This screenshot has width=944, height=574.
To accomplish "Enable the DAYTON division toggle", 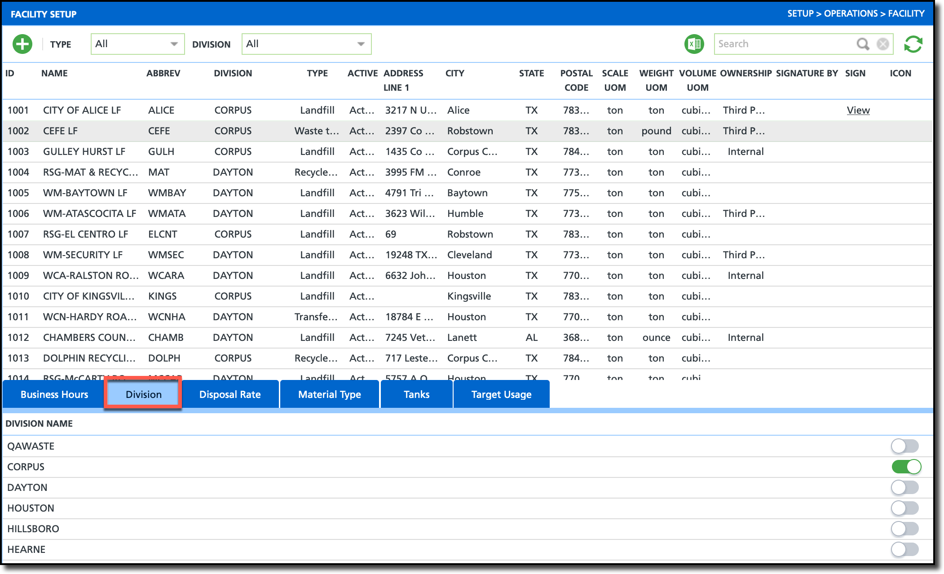I will click(905, 487).
